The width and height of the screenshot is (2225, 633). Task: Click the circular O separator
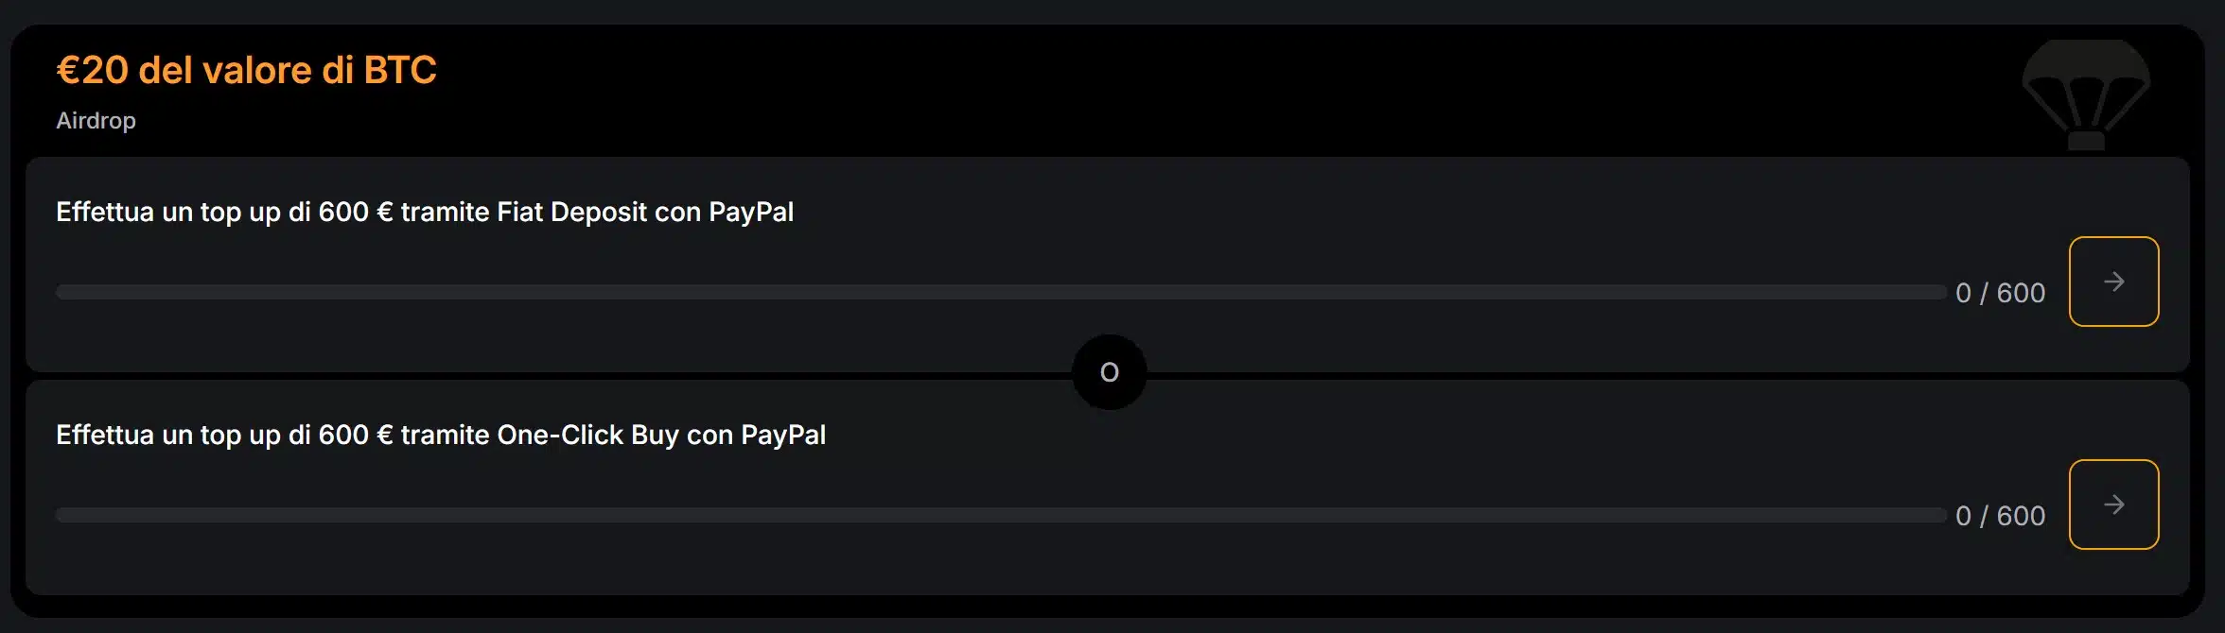click(1109, 371)
